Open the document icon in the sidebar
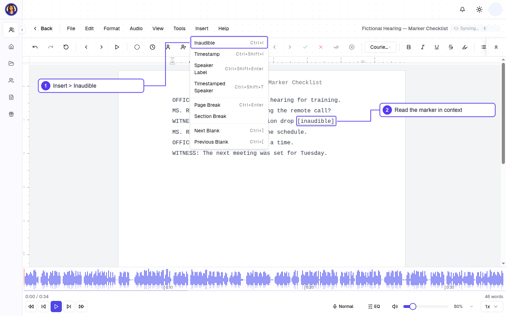Screen dimensions: 506x316 (x=11, y=97)
